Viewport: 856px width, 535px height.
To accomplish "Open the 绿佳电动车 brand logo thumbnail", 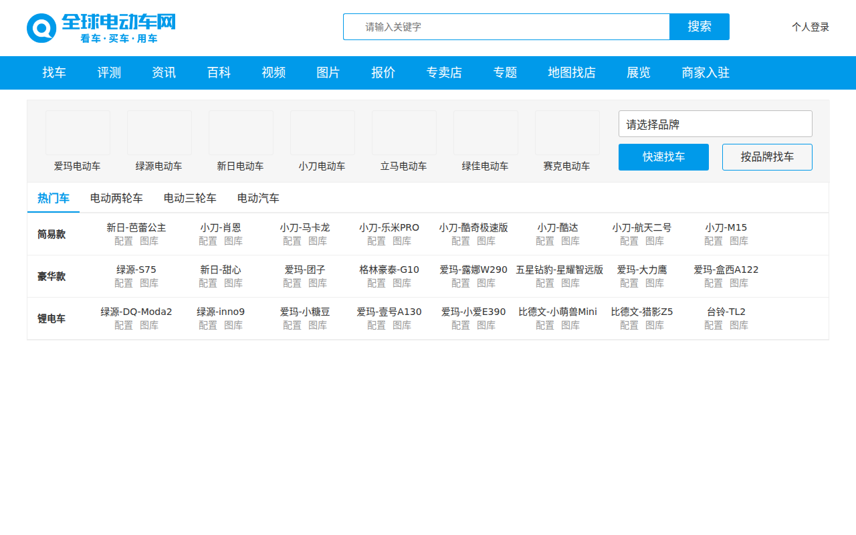I will 486,133.
